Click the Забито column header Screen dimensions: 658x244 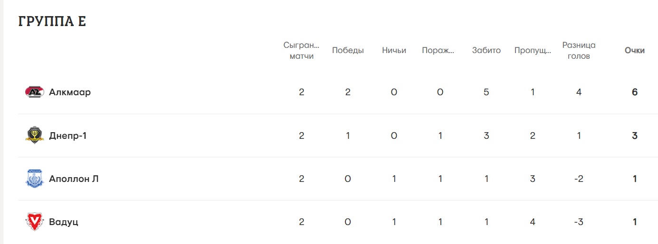486,50
